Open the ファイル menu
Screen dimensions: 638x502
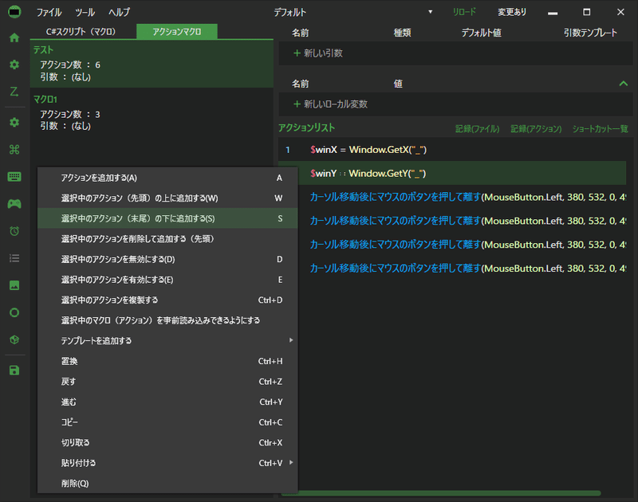[49, 12]
